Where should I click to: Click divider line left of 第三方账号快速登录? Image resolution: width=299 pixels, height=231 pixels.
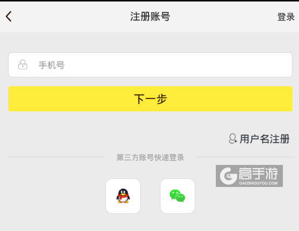pyautogui.click(x=55, y=157)
